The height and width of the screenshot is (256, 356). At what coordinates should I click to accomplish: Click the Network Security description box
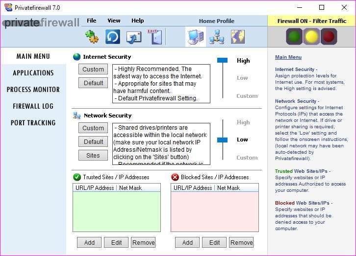tap(161, 144)
